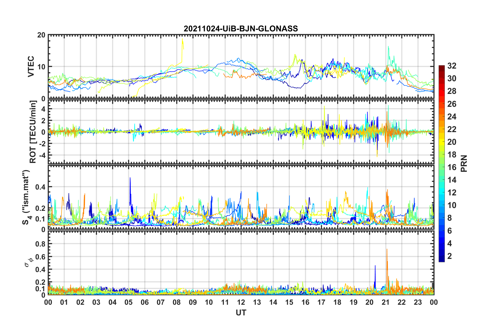Select x-axis hour tick 09
482x327 pixels.
[x=193, y=302]
